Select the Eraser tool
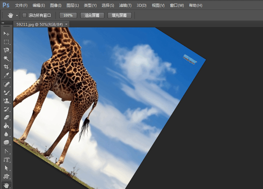 click(x=6, y=117)
